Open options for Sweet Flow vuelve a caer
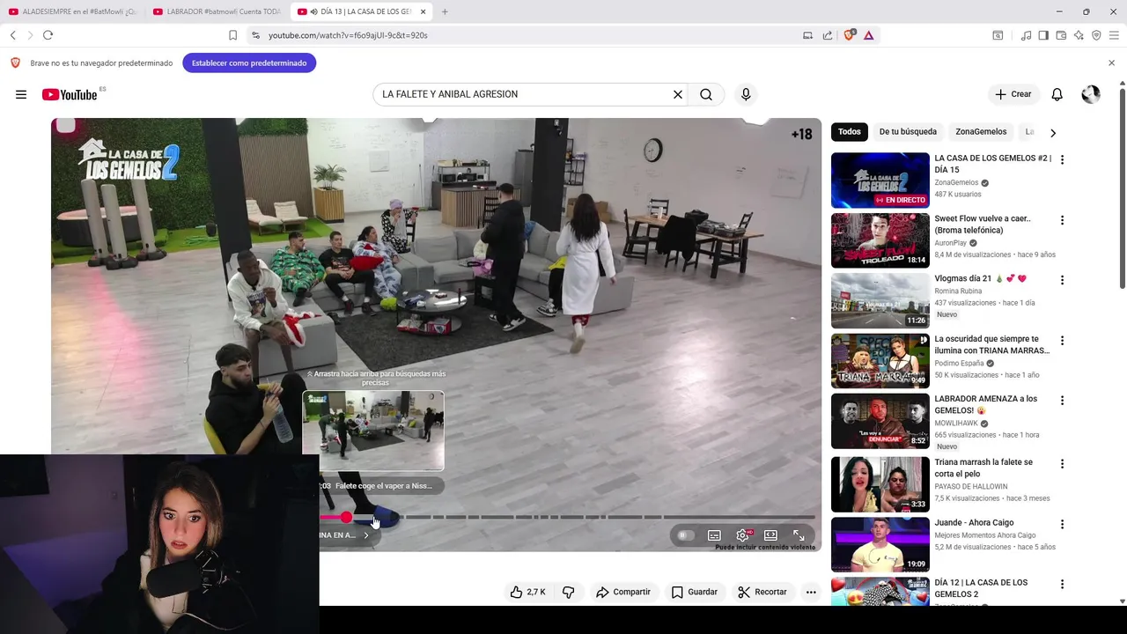This screenshot has width=1127, height=634. point(1062,219)
